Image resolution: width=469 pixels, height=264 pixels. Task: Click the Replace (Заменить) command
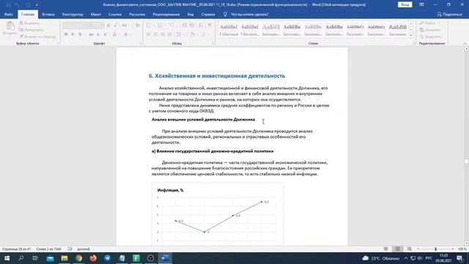[x=430, y=30]
